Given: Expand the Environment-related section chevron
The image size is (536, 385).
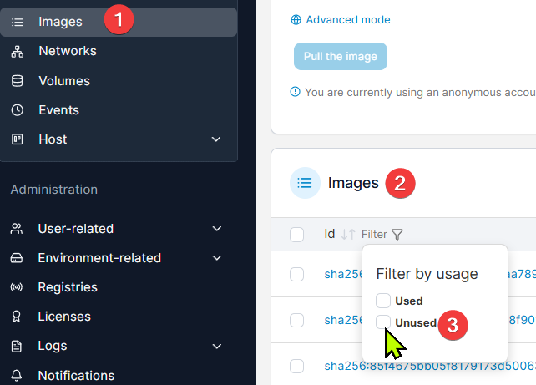Looking at the screenshot, I should coord(217,258).
